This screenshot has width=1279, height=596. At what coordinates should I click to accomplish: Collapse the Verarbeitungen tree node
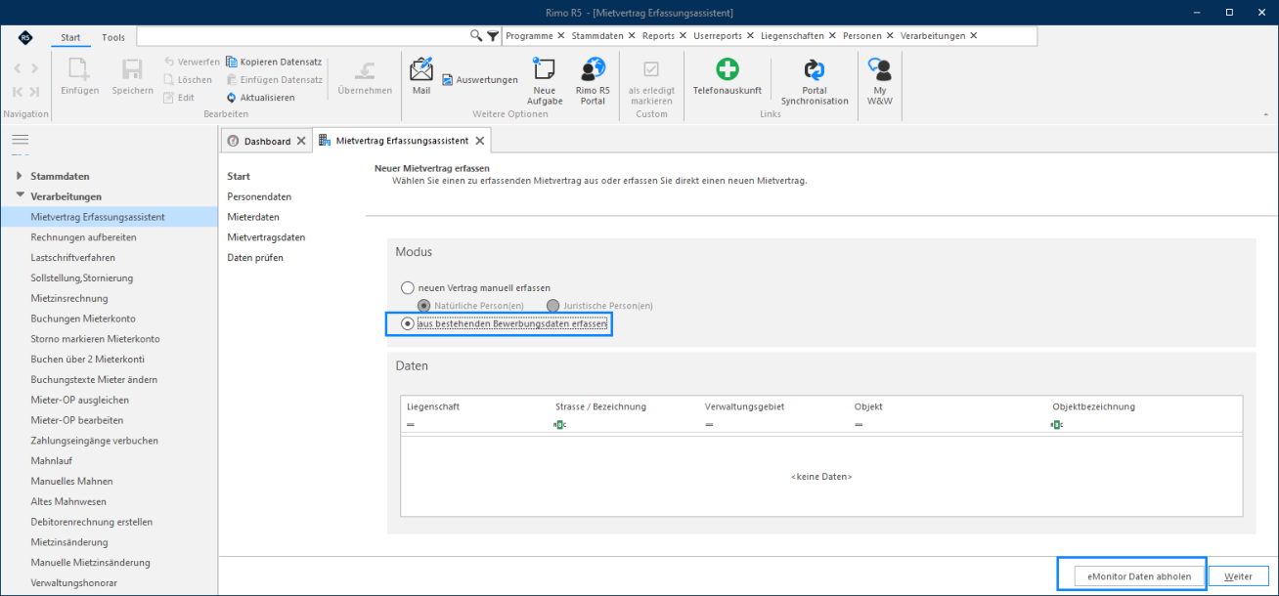coord(20,195)
